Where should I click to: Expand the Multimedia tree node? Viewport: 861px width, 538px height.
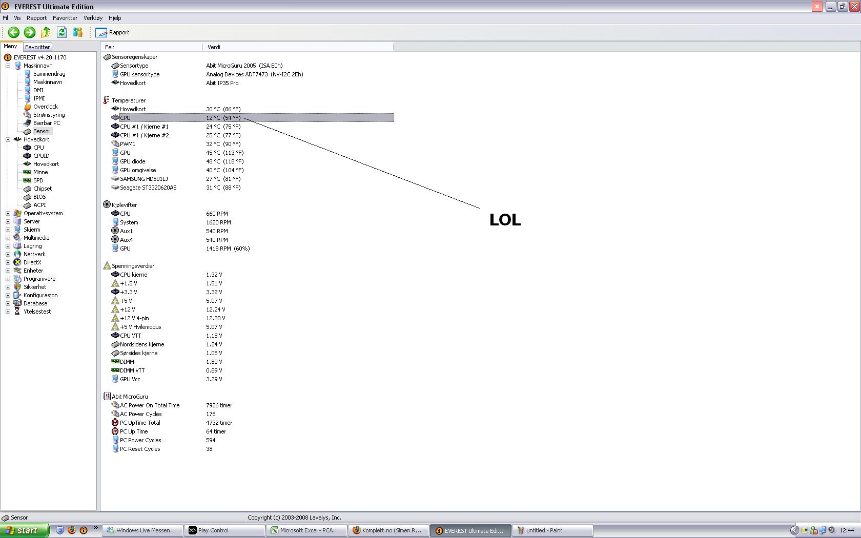tap(8, 238)
